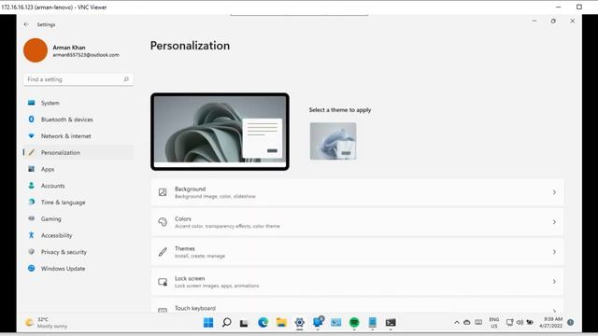Click the orange user profile avatar
The height and width of the screenshot is (336, 598).
click(36, 50)
